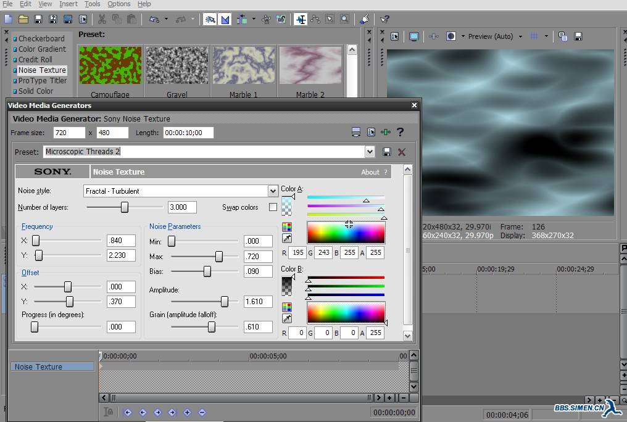Select the Selection Edit tool

[x=330, y=19]
